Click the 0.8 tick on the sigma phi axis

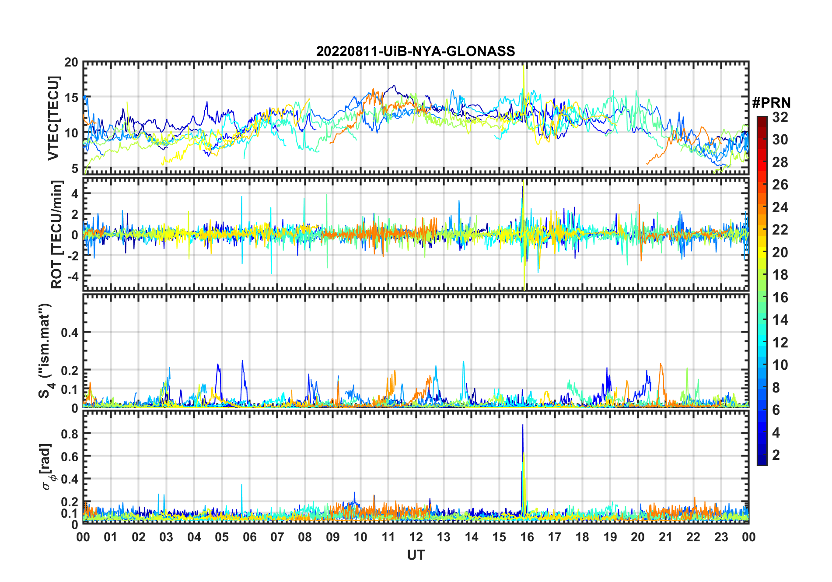(70, 434)
